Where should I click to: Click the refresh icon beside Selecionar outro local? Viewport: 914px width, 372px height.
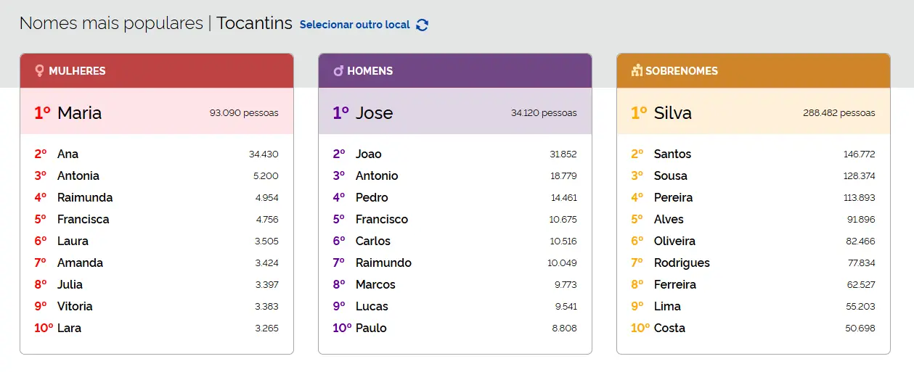tap(423, 25)
